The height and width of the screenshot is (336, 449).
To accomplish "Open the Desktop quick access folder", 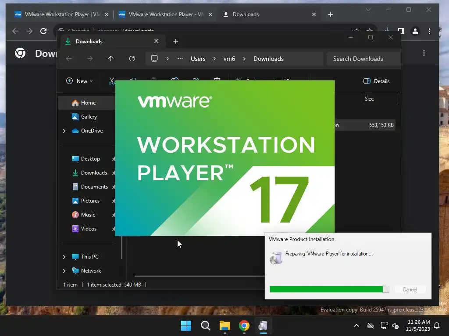I will pyautogui.click(x=90, y=158).
